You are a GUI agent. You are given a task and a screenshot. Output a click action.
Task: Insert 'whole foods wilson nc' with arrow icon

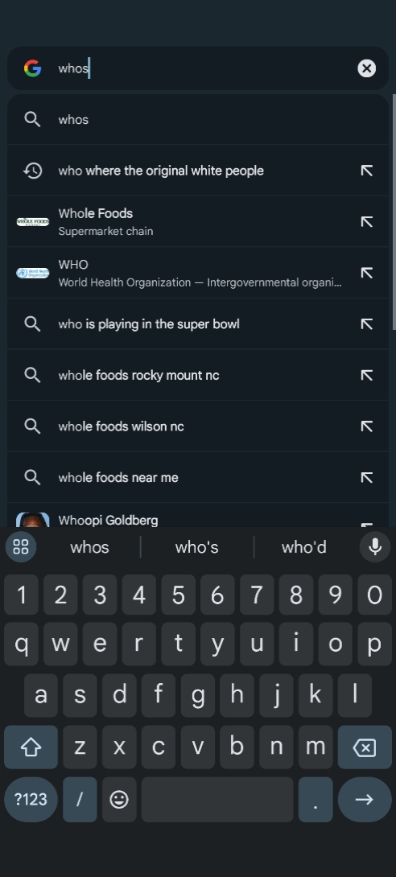(366, 426)
